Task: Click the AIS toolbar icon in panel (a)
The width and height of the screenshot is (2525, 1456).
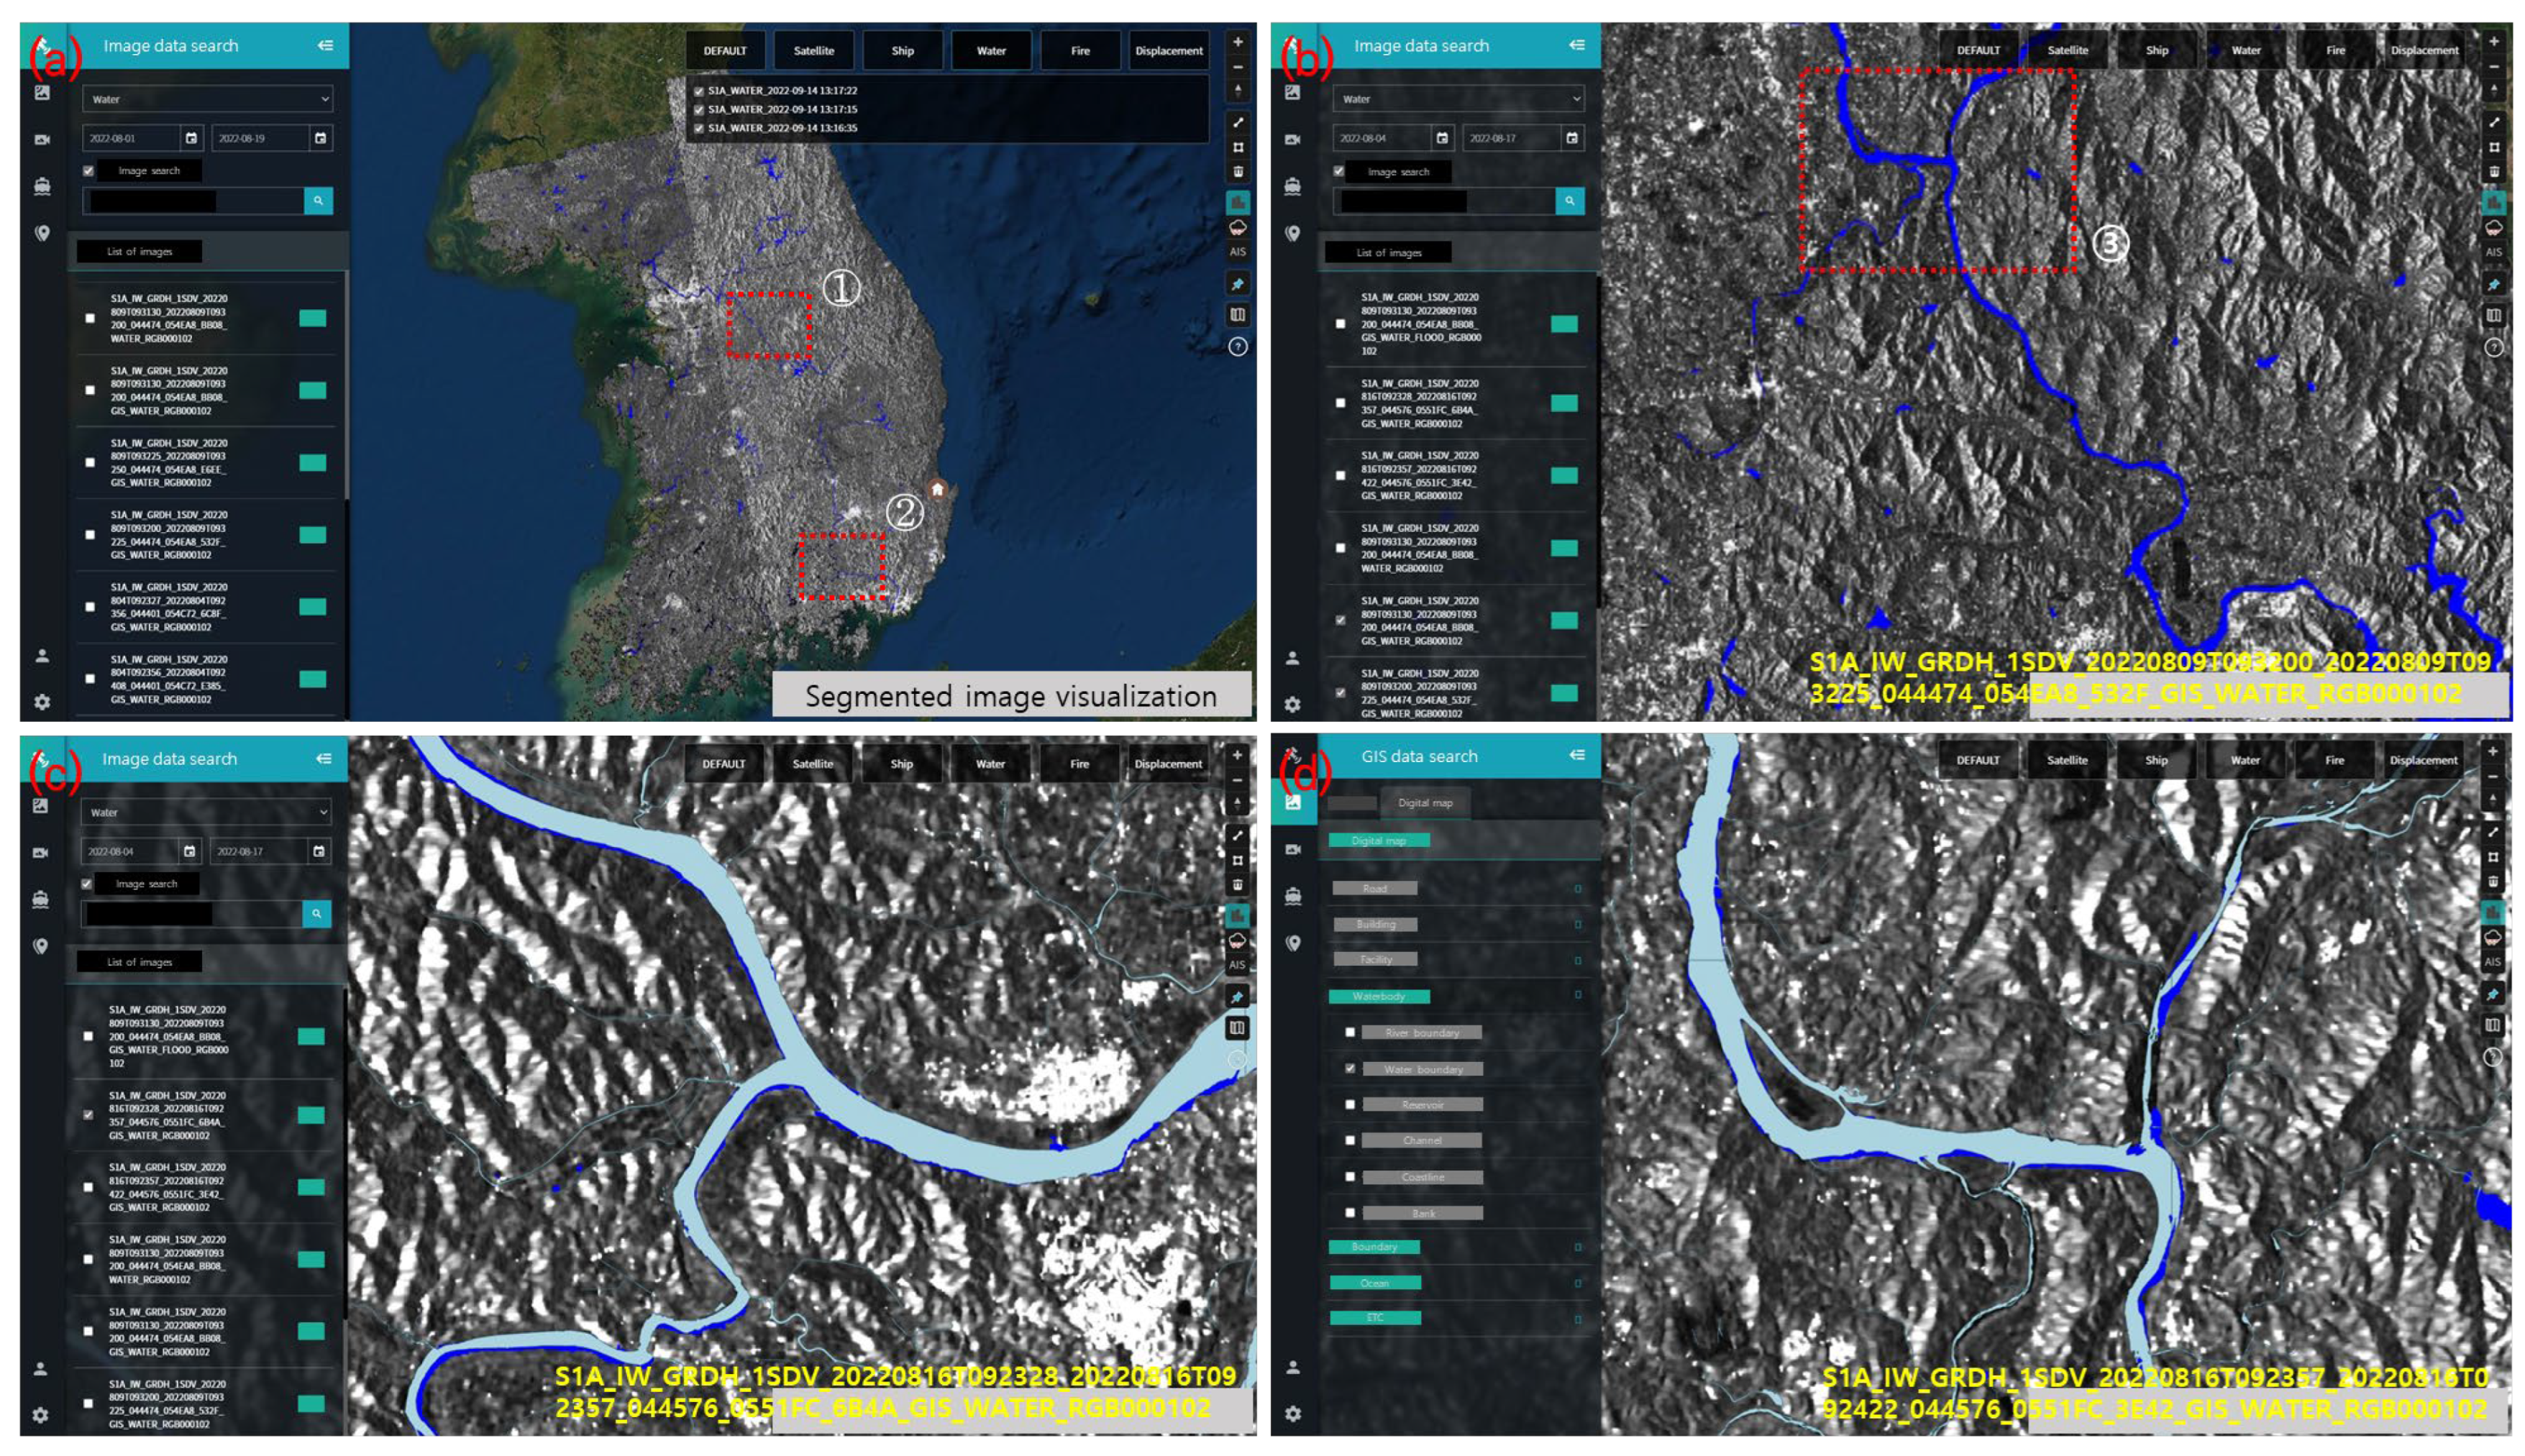Action: pyautogui.click(x=1237, y=252)
